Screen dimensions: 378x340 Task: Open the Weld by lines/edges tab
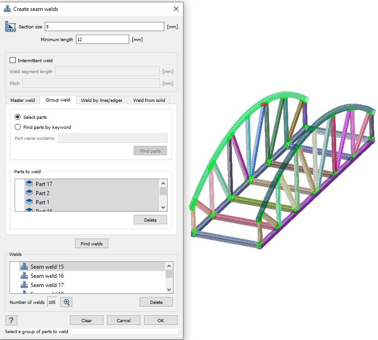click(102, 100)
